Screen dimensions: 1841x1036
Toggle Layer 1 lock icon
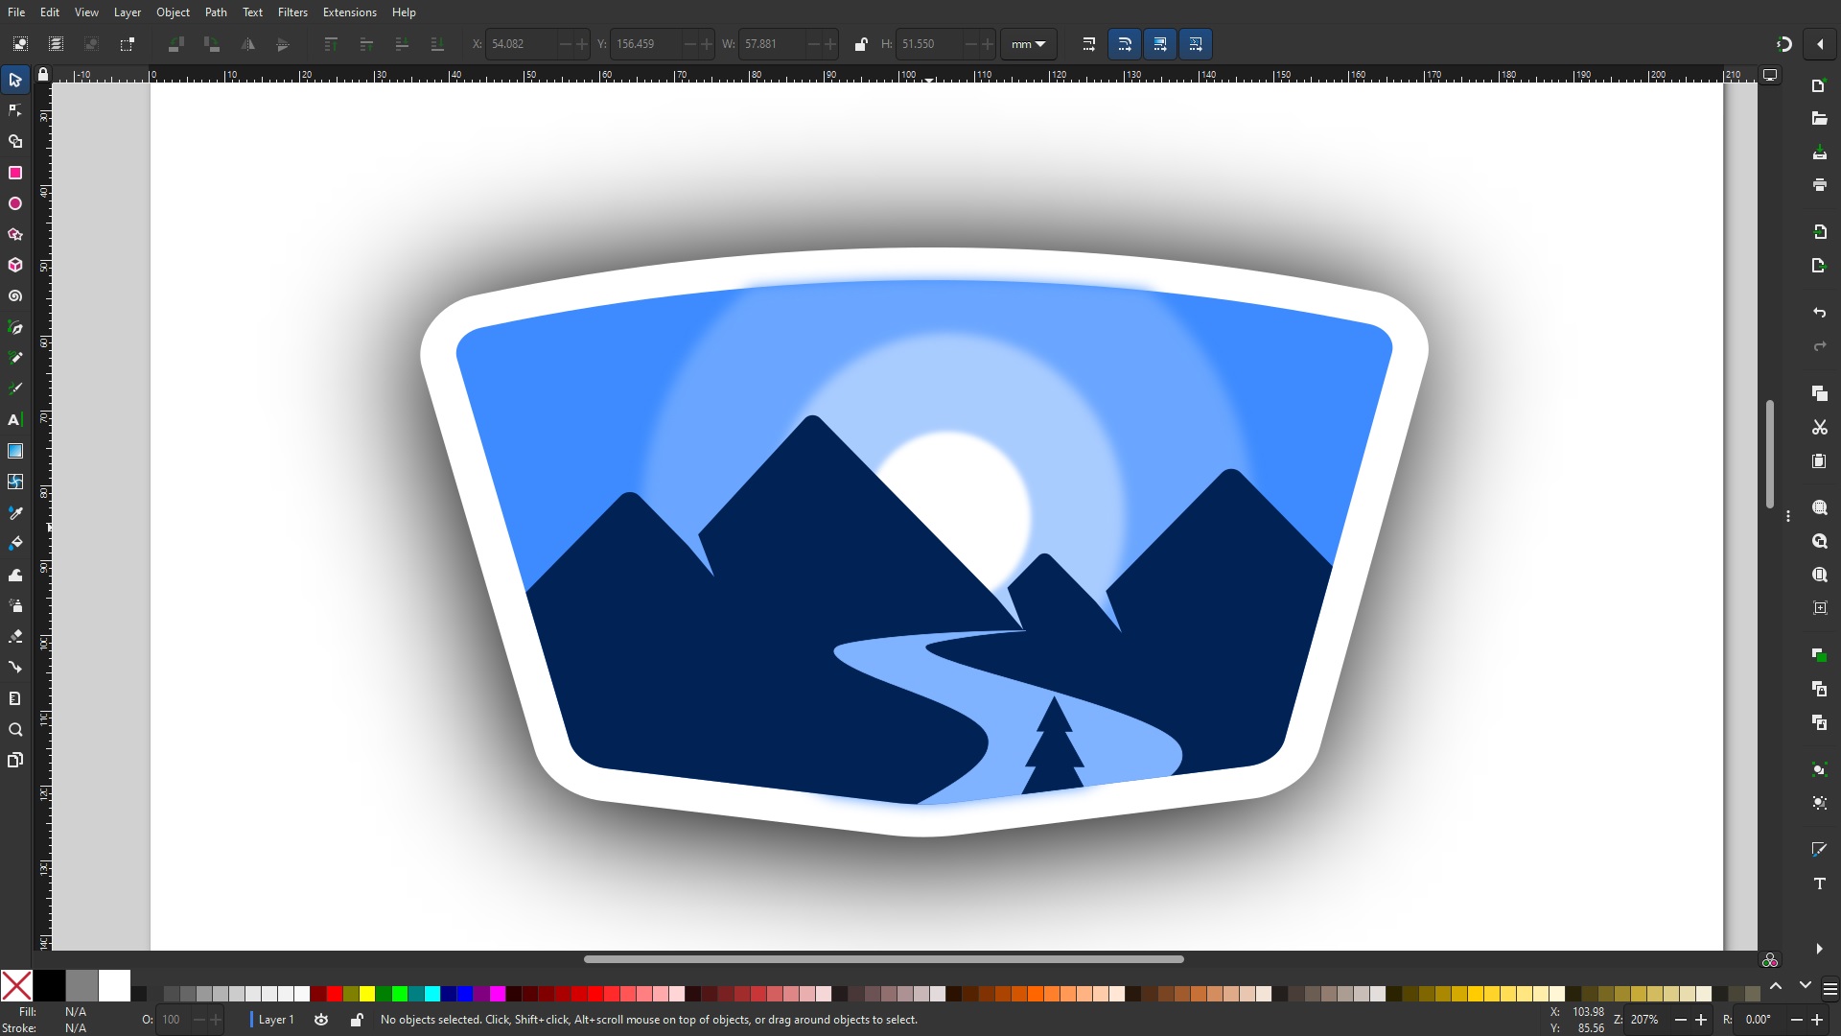coord(356,1020)
